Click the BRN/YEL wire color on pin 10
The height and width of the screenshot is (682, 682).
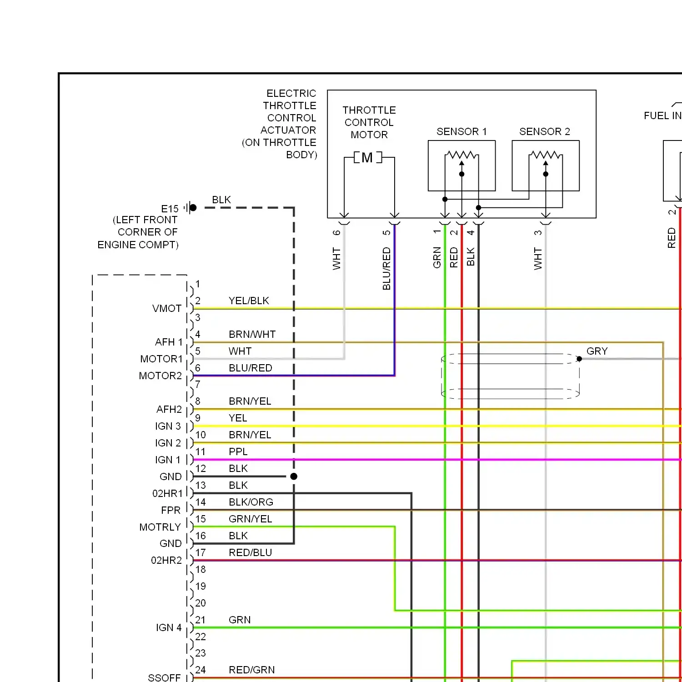click(250, 435)
